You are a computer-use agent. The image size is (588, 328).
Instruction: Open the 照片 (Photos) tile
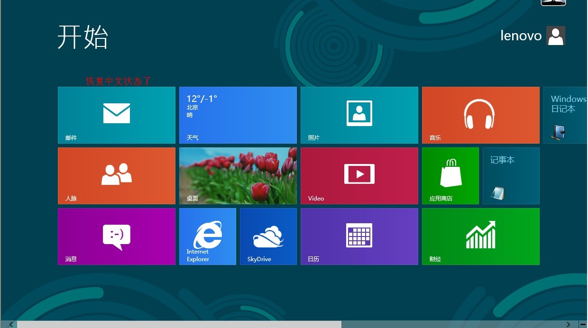pos(359,115)
